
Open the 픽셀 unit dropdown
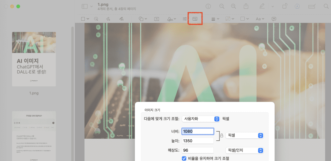click(x=244, y=136)
